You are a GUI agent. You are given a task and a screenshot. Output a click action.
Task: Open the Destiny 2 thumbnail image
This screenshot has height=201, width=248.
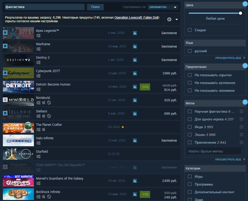click(x=18, y=60)
